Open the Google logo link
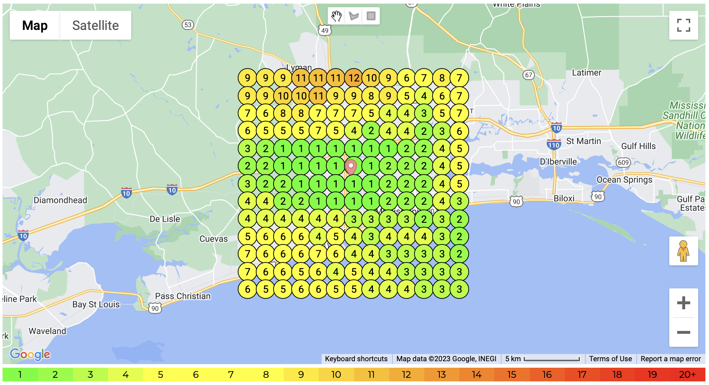 coord(30,354)
